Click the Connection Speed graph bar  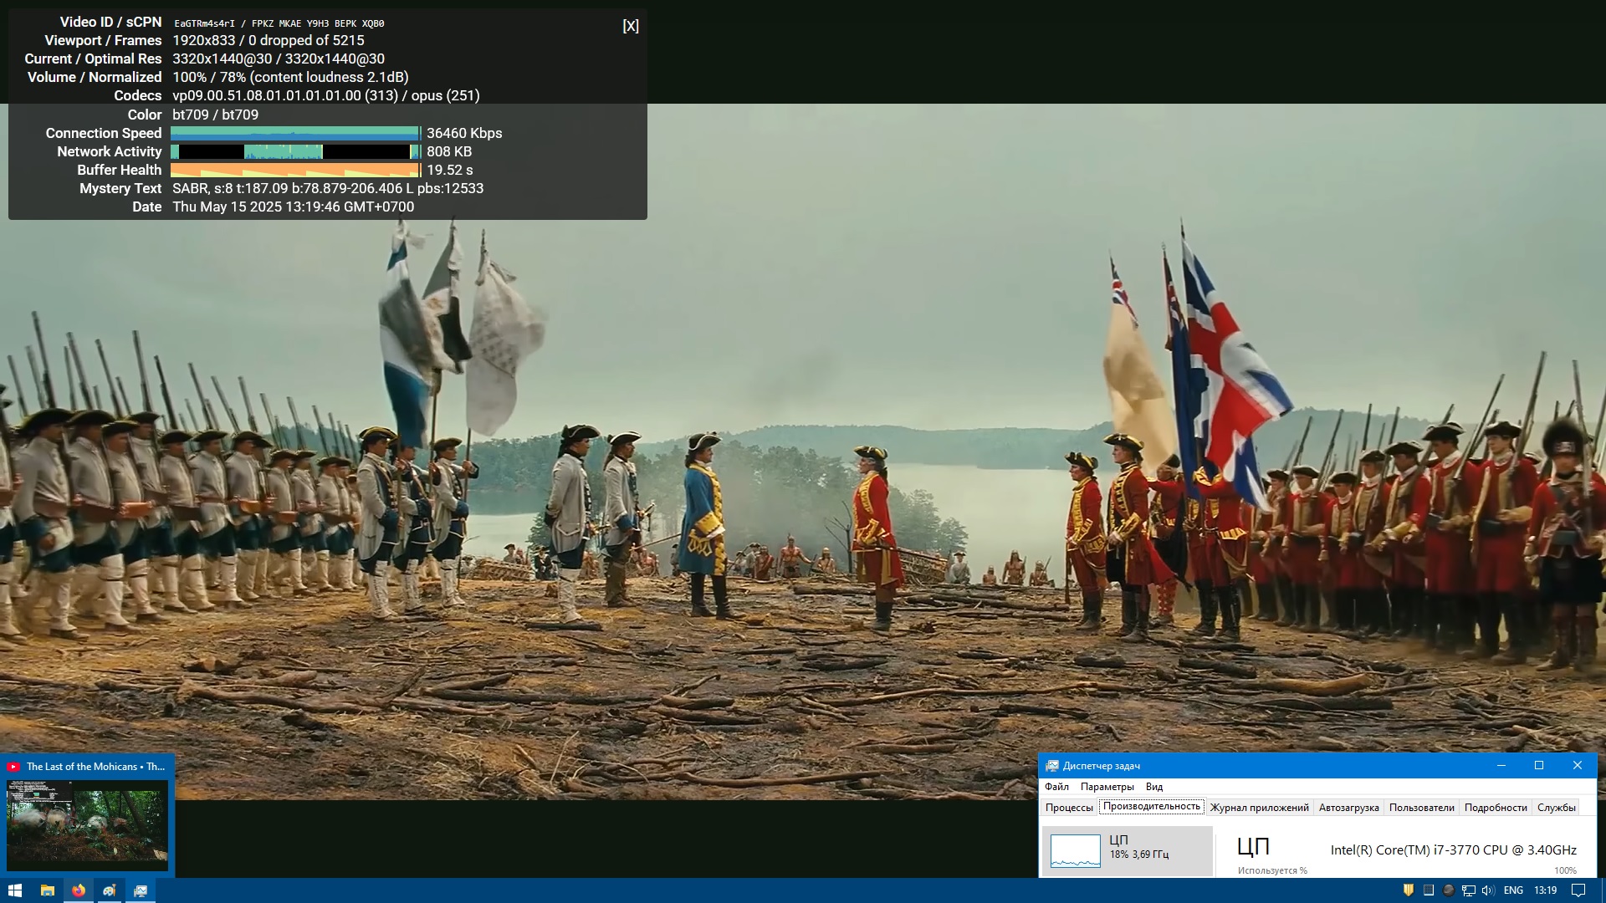(x=295, y=134)
